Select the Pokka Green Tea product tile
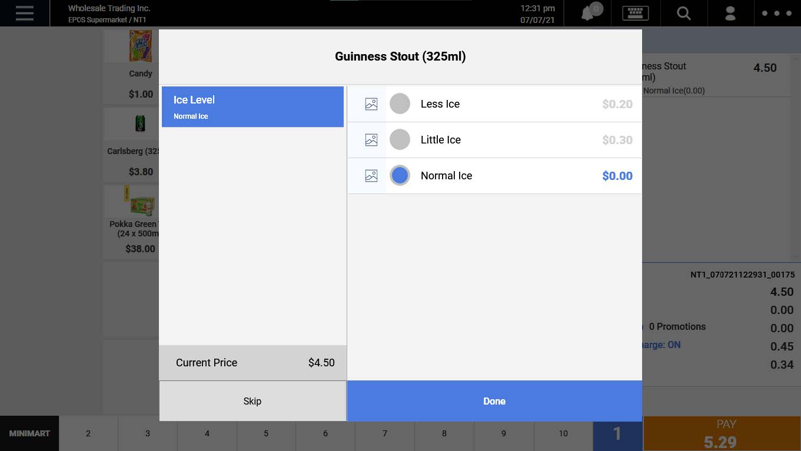Image resolution: width=801 pixels, height=451 pixels. click(132, 222)
